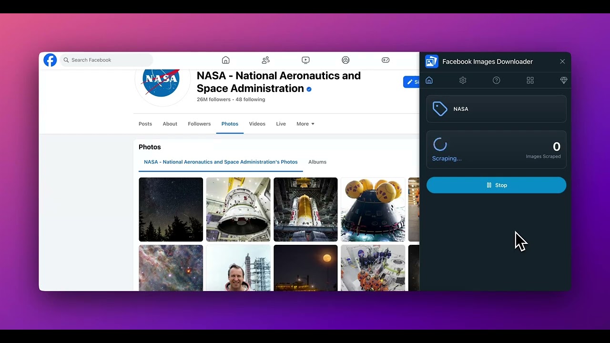The width and height of the screenshot is (610, 343).
Task: Click the loading spinner above Scraping
Action: (440, 144)
